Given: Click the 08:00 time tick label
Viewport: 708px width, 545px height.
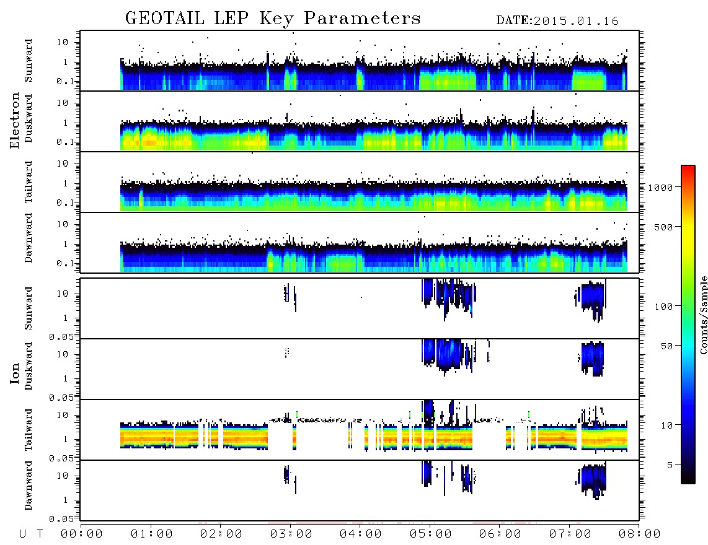Looking at the screenshot, I should pyautogui.click(x=640, y=534).
